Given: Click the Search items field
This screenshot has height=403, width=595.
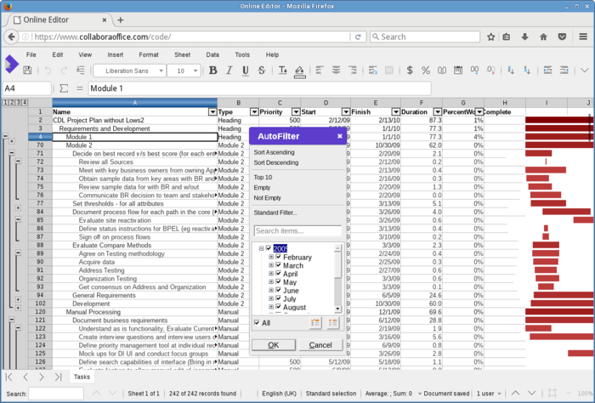Looking at the screenshot, I should 297,231.
